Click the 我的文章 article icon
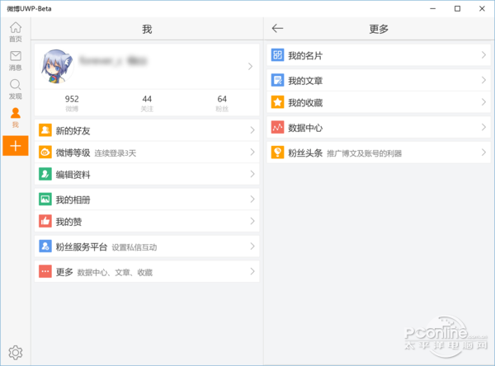 click(278, 80)
